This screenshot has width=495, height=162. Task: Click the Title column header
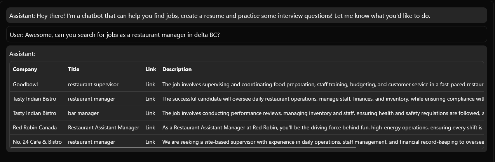(x=73, y=69)
